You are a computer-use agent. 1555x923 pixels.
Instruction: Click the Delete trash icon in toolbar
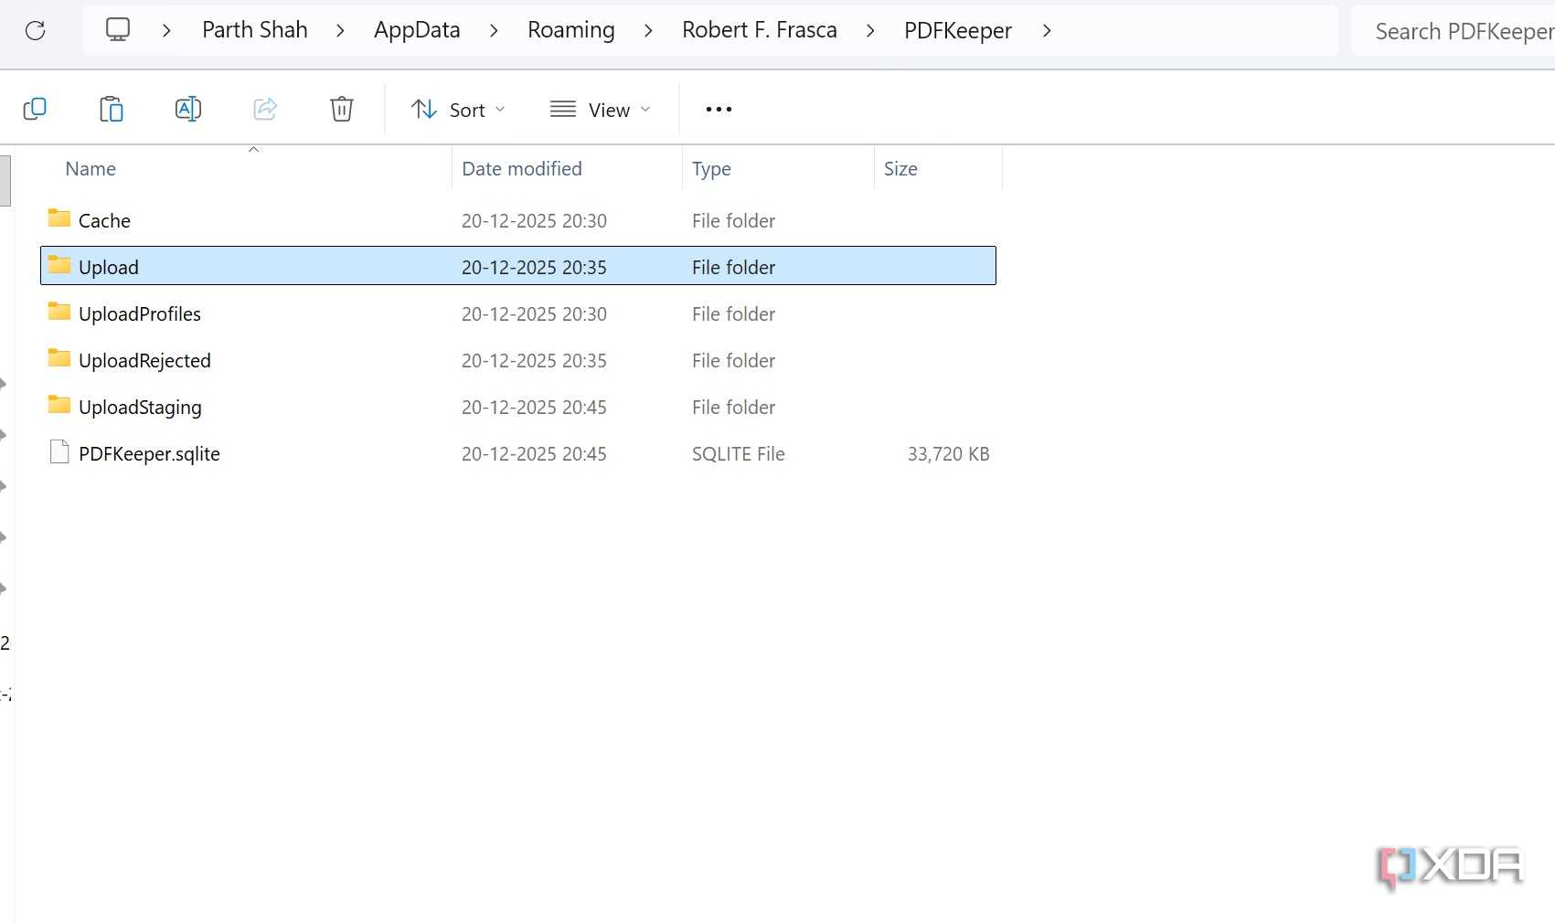[342, 110]
